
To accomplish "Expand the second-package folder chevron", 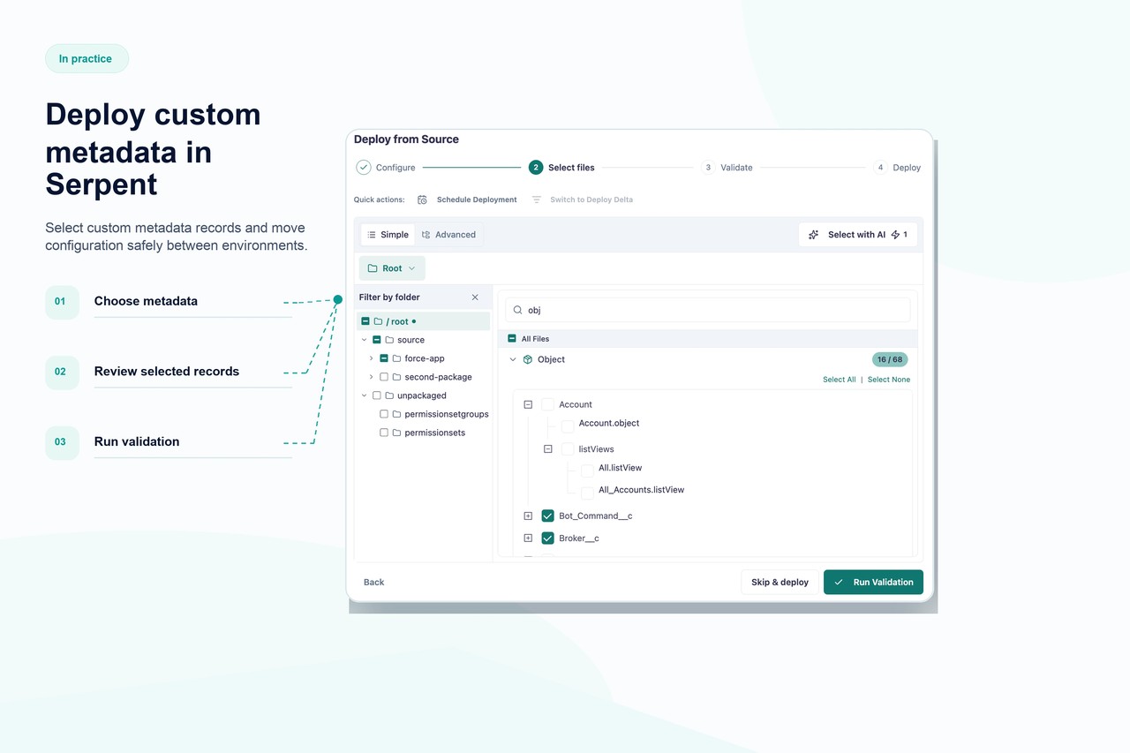I will (x=371, y=377).
